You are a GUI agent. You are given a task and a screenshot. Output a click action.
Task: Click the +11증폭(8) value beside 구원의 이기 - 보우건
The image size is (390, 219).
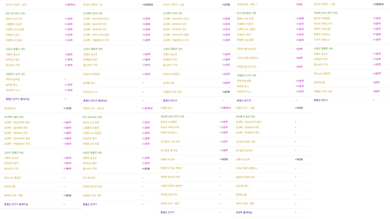147,108
